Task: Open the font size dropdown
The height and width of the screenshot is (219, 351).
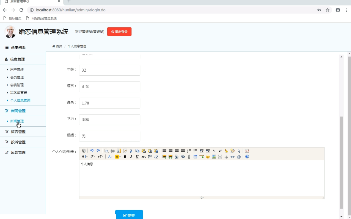Action: tap(101, 157)
